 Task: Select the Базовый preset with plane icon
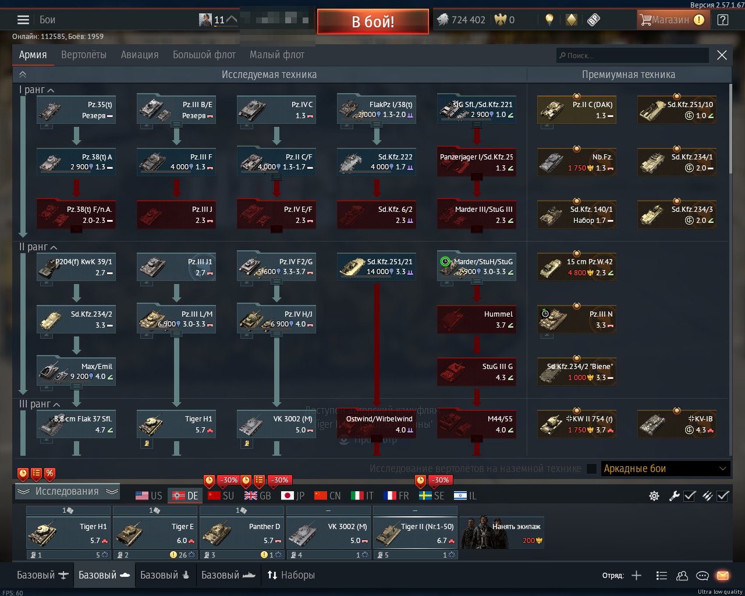[x=42, y=575]
